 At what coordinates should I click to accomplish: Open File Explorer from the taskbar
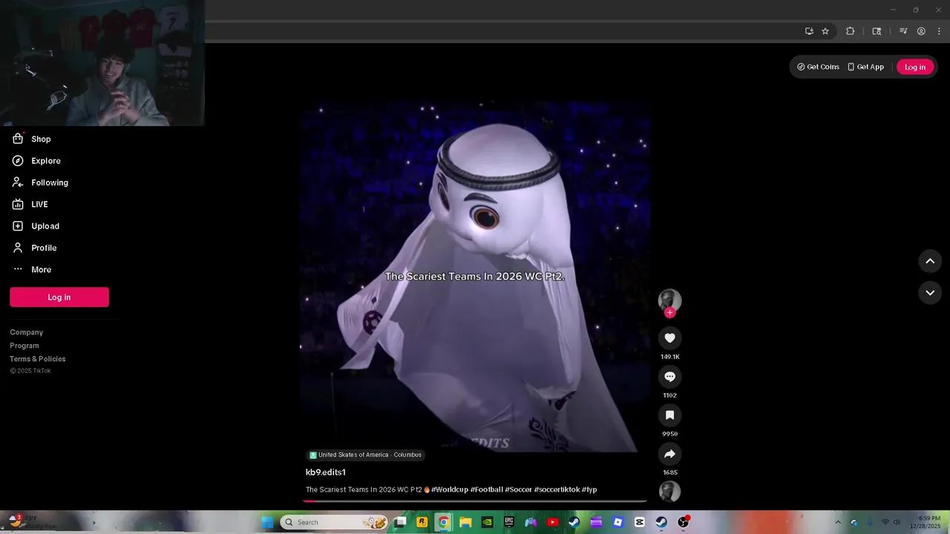point(465,522)
